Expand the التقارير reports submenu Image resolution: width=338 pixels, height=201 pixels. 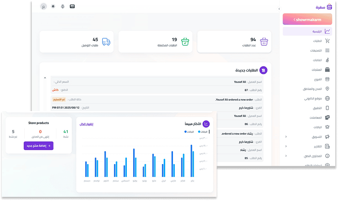pyautogui.click(x=285, y=147)
